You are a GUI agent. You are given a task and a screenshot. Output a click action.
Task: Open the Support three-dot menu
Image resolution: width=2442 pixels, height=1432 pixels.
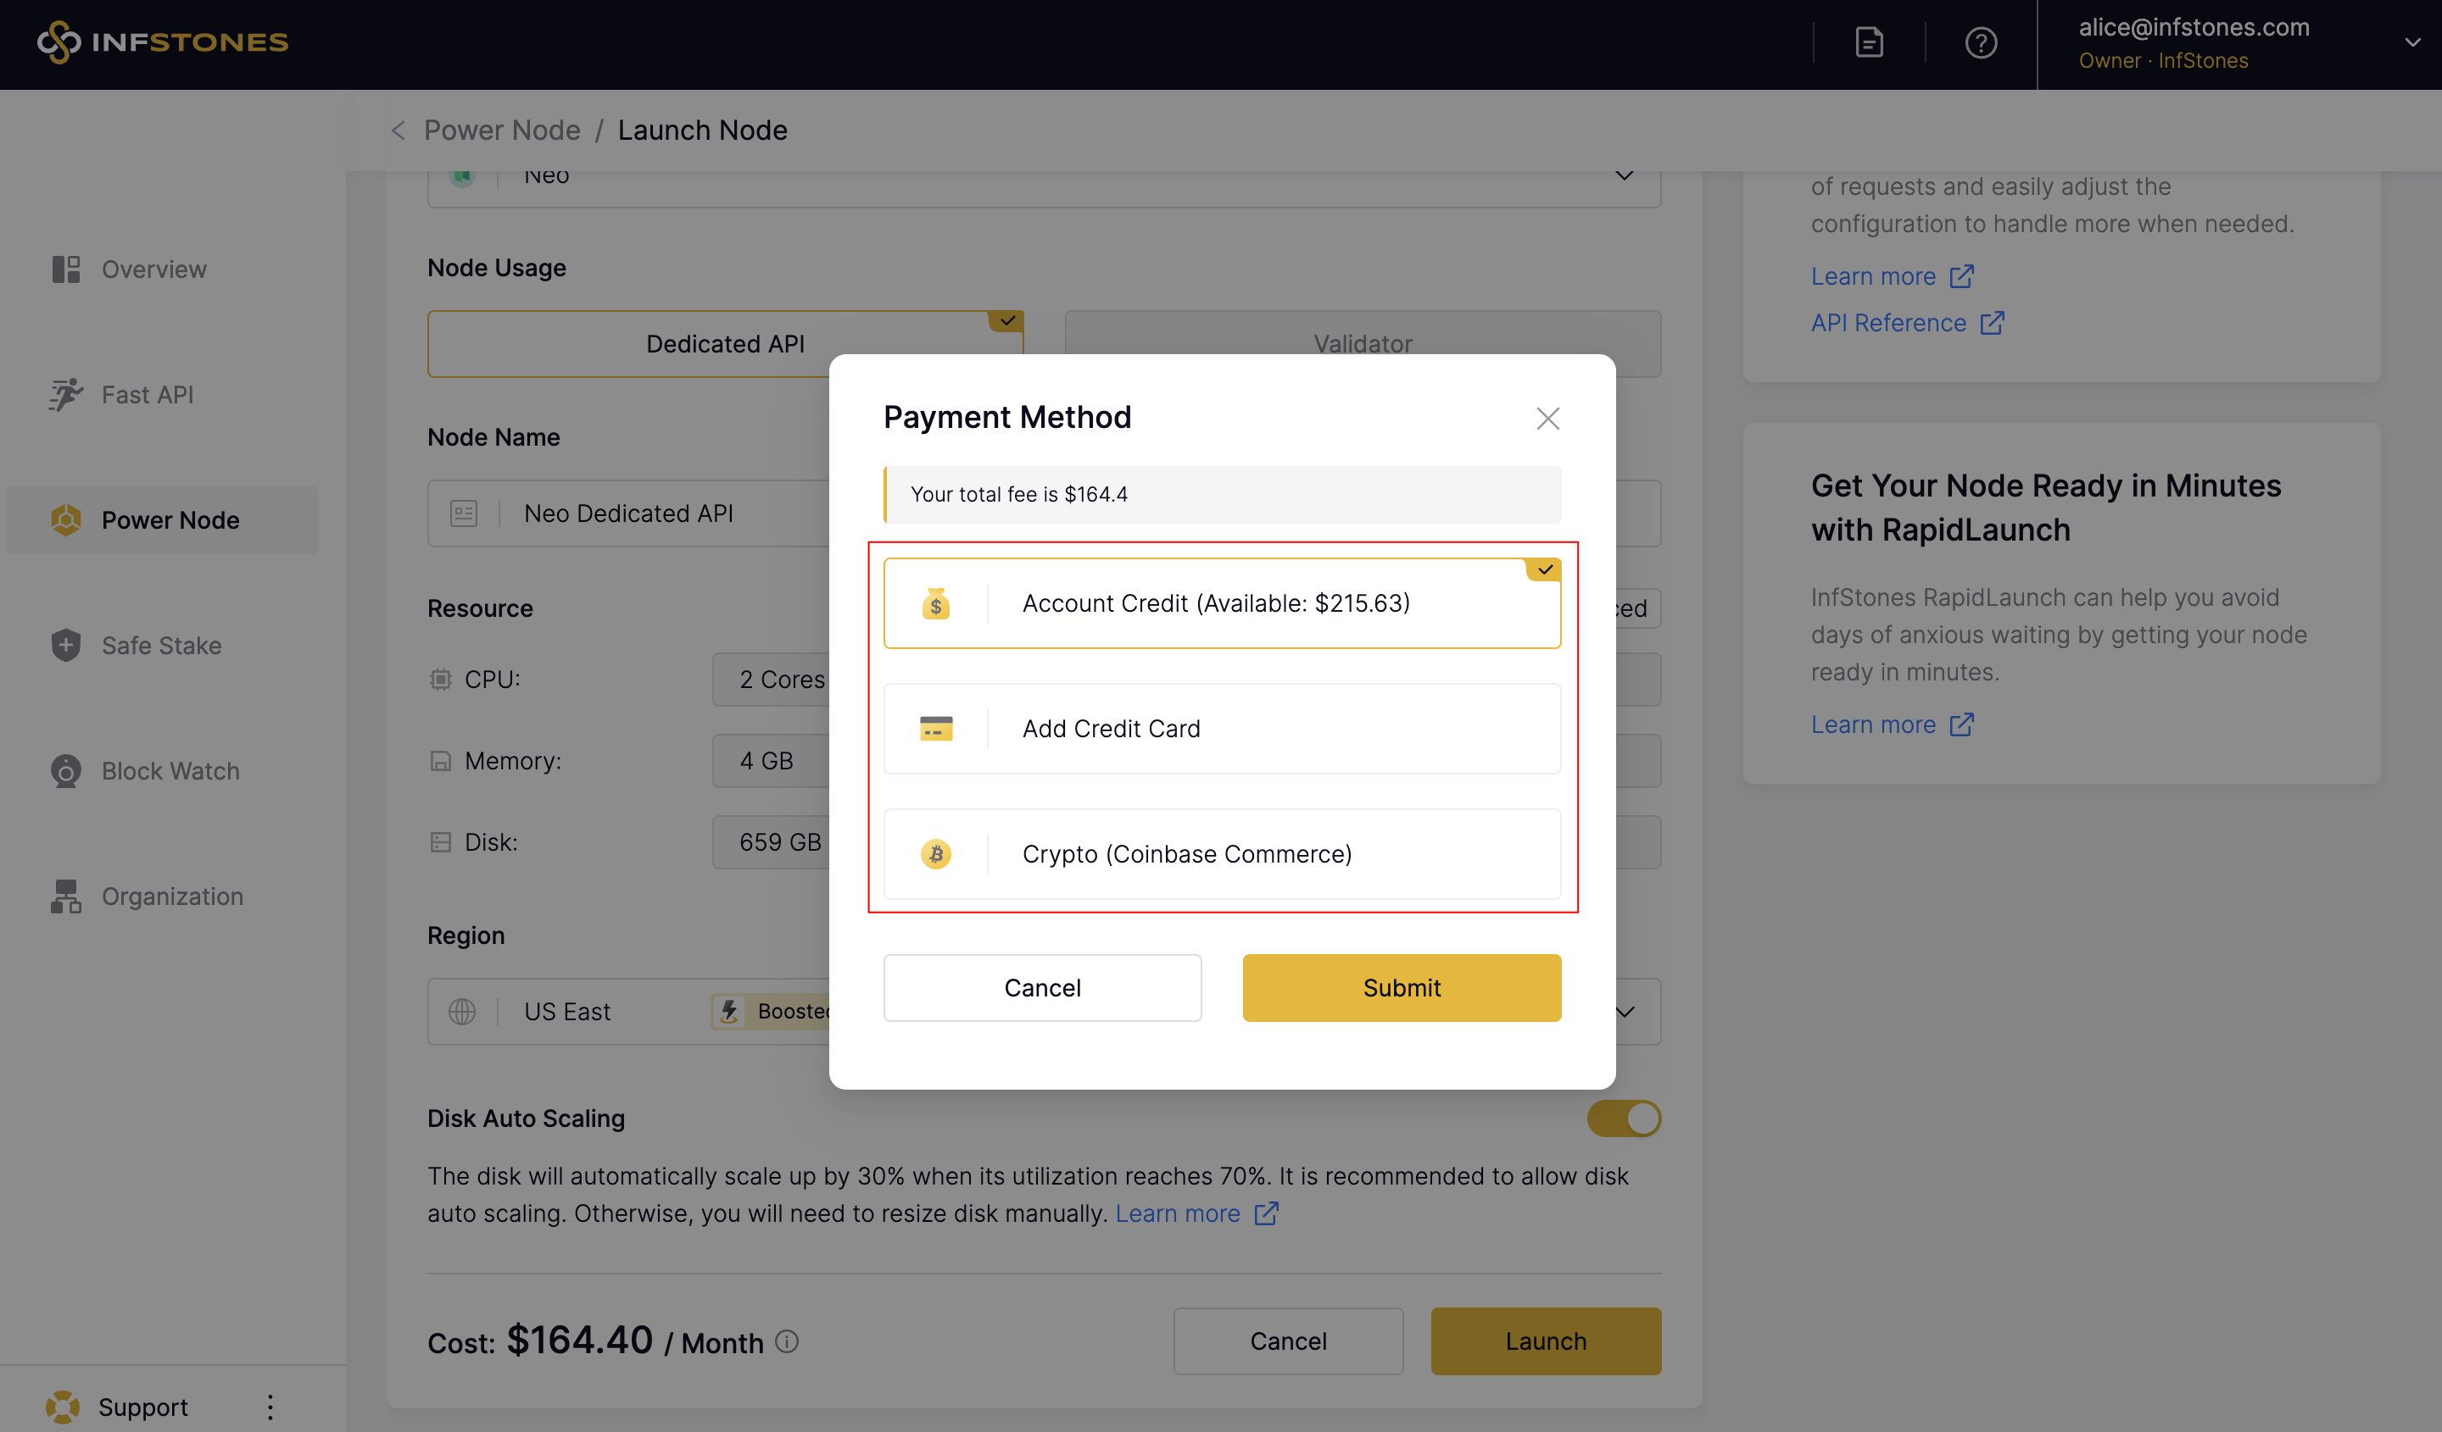click(270, 1406)
